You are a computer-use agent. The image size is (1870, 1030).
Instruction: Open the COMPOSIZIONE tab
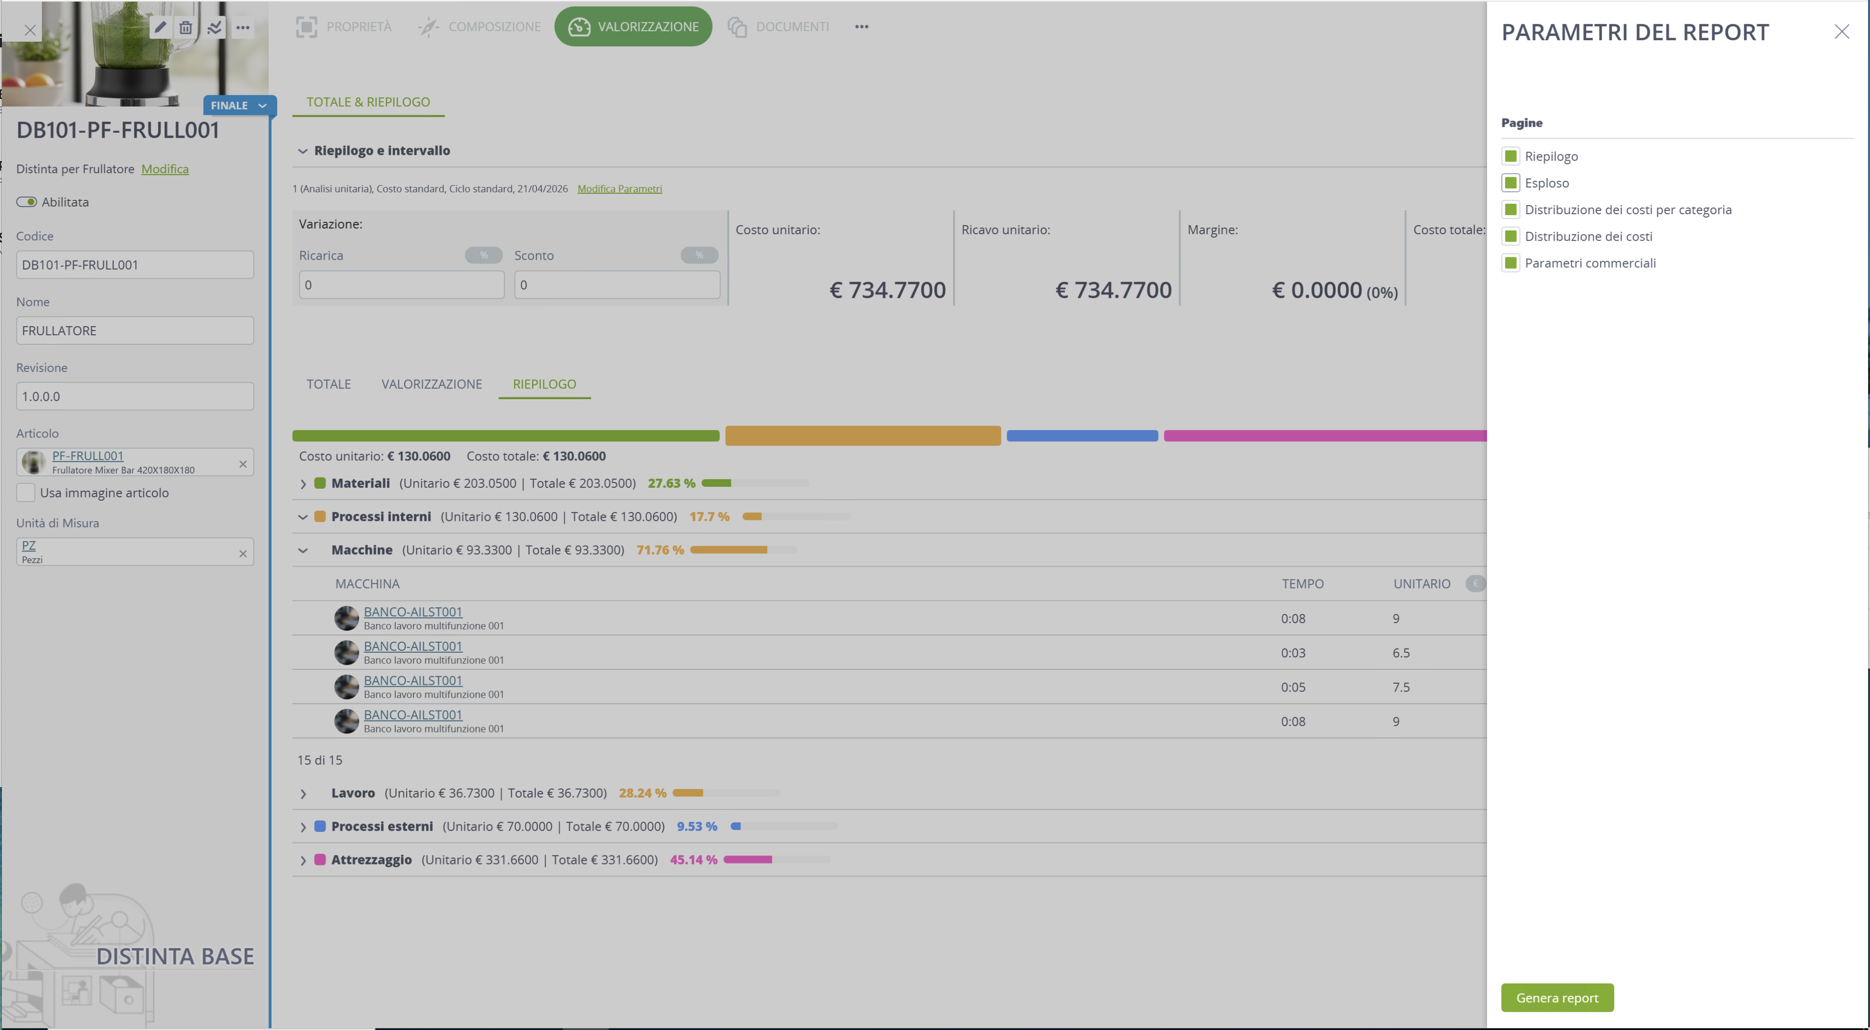click(480, 27)
